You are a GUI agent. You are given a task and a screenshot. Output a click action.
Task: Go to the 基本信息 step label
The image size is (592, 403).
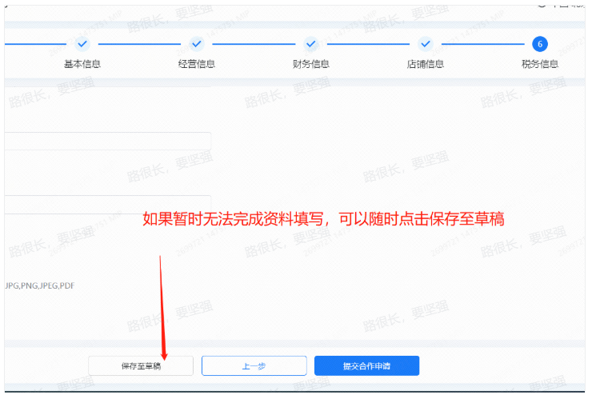coord(82,64)
